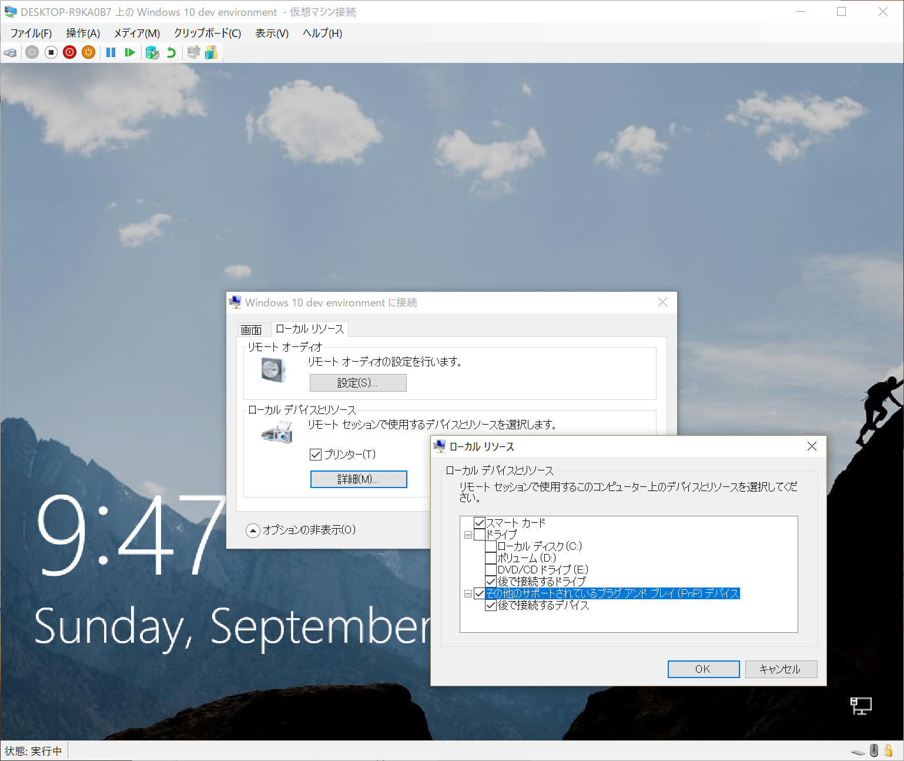Collapse the PnP デバイス tree branch
904x761 pixels.
[x=468, y=593]
